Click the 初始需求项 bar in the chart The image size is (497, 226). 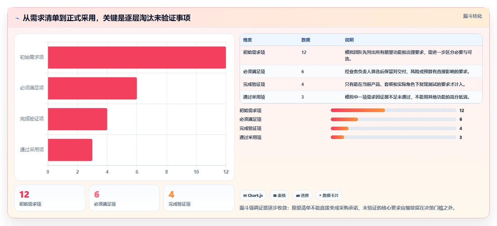[137, 58]
